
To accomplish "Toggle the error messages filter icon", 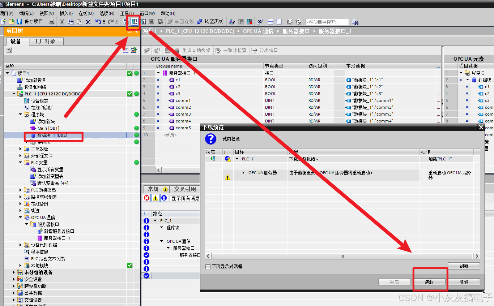I will pos(147,198).
